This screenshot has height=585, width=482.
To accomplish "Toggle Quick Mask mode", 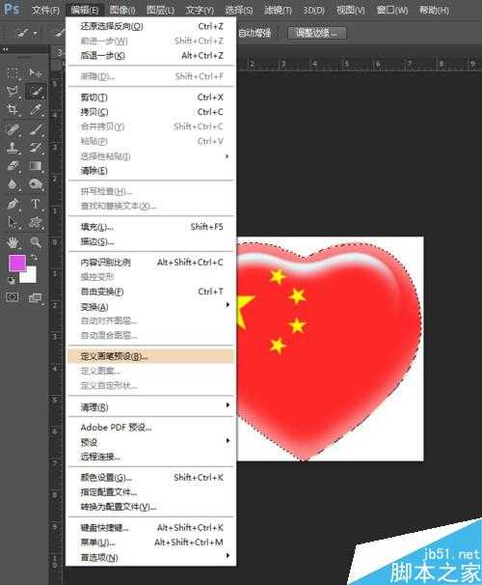I will pyautogui.click(x=13, y=297).
